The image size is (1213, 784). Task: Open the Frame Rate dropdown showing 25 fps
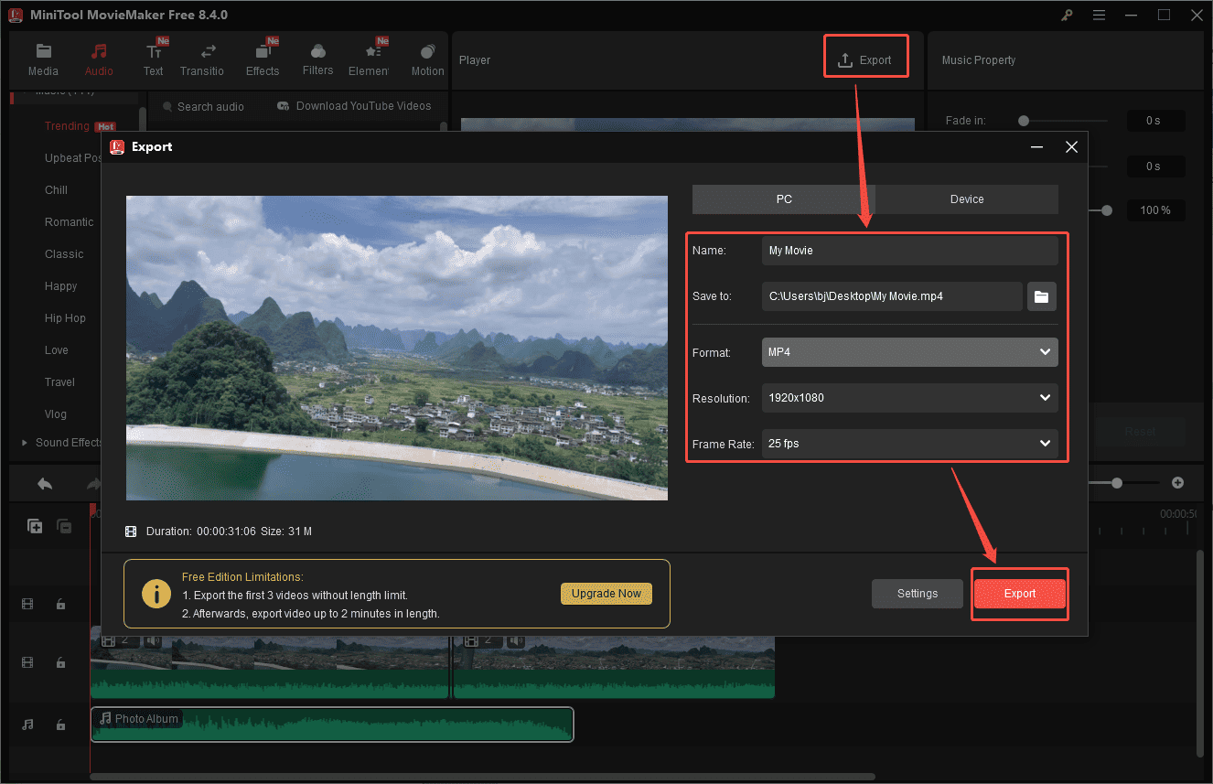909,444
